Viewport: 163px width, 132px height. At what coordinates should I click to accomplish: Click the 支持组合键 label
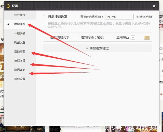click(x=144, y=17)
